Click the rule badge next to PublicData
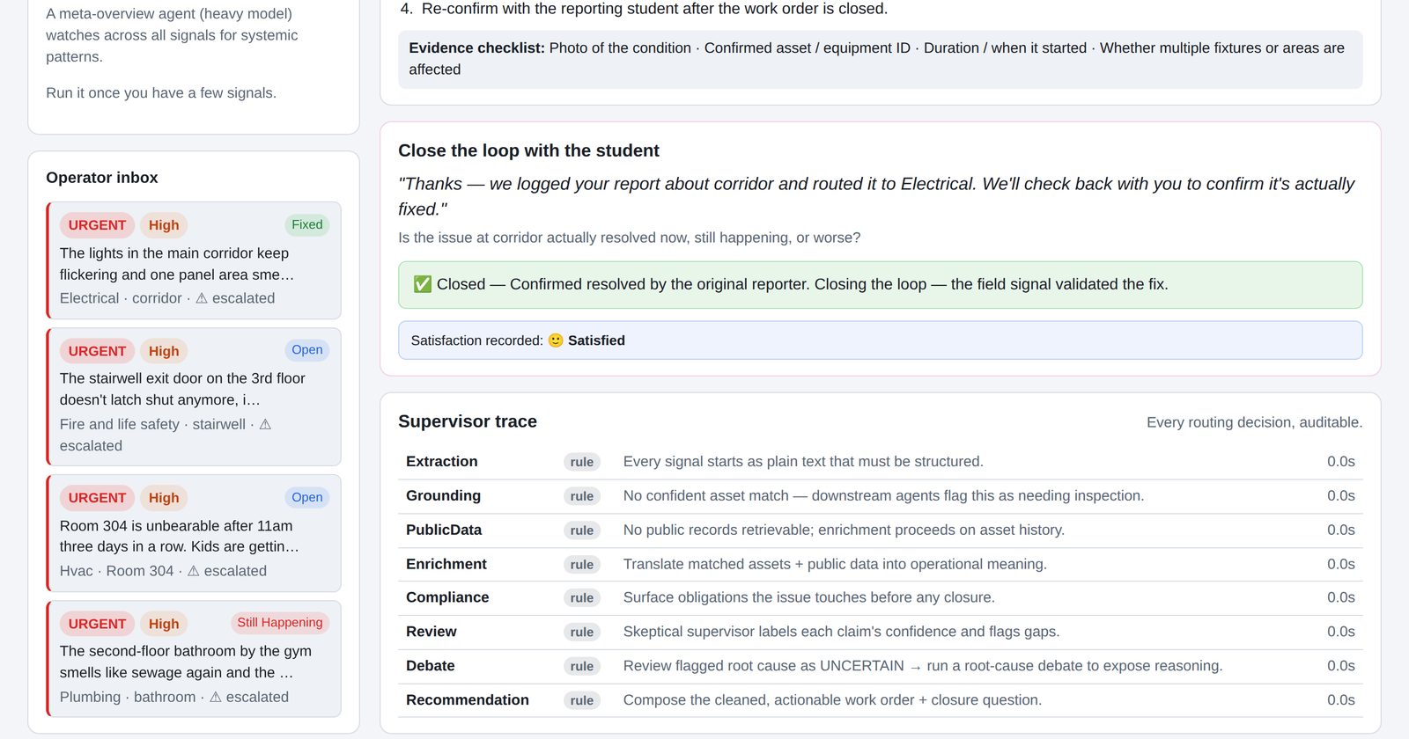The image size is (1409, 739). (581, 530)
